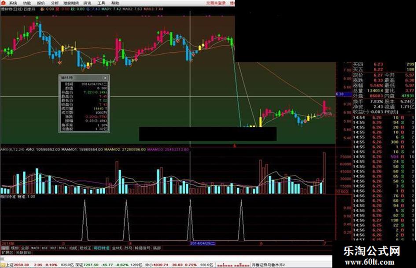Click the 2014/04/29 date marker on the time axis
This screenshot has height=268, width=416.
tap(202, 243)
